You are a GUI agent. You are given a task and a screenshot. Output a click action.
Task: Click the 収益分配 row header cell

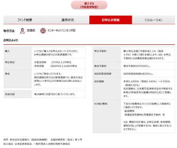point(17,94)
